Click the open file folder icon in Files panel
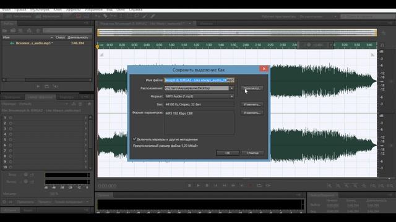Image resolution: width=396 pixels, height=222 pixels. coord(4,30)
